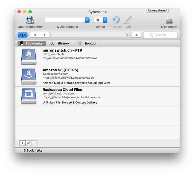This screenshot has height=175, width=195.
Task: Click https://jilliannoble@storage.clouddrive.com URL text
Action: 71,97
